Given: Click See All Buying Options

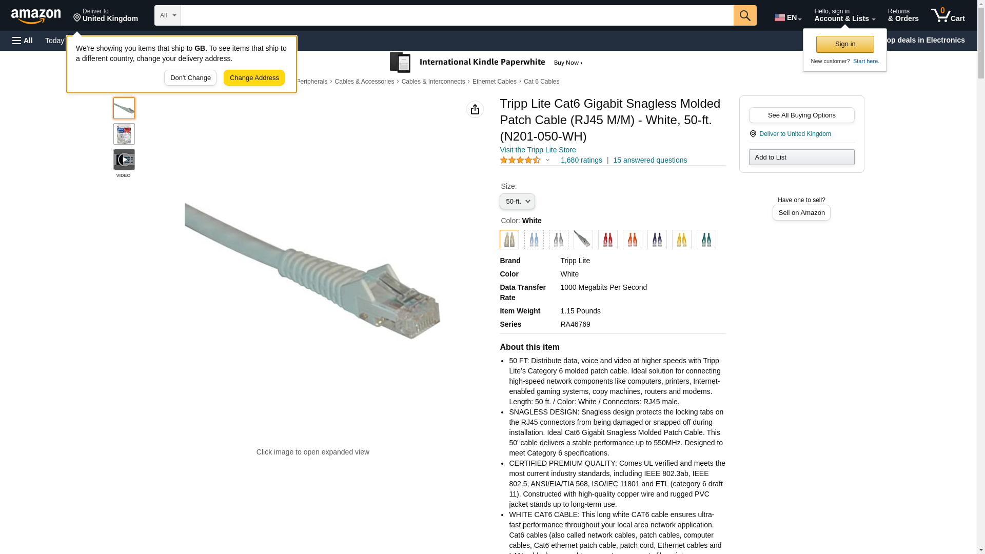Looking at the screenshot, I should tap(801, 115).
